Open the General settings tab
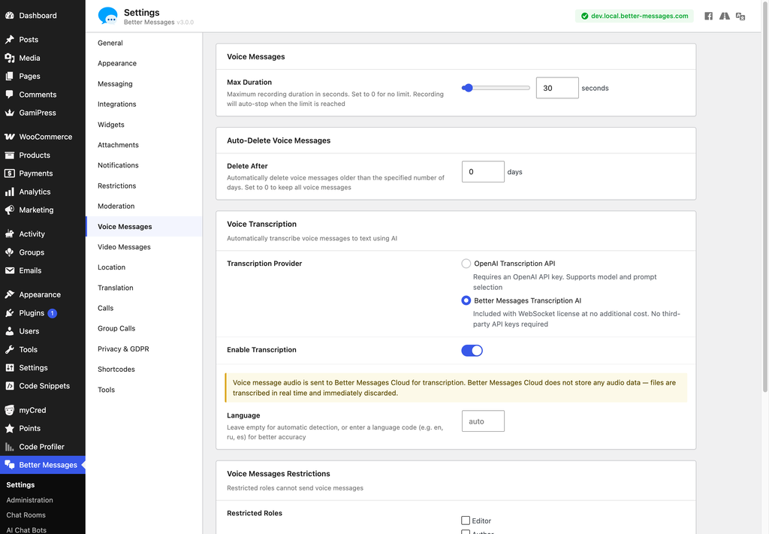The height and width of the screenshot is (534, 769). 143,43
